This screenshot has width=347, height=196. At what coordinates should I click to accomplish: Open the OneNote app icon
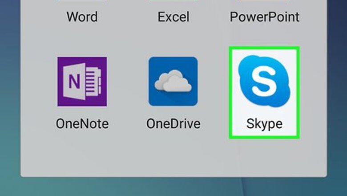click(x=82, y=82)
